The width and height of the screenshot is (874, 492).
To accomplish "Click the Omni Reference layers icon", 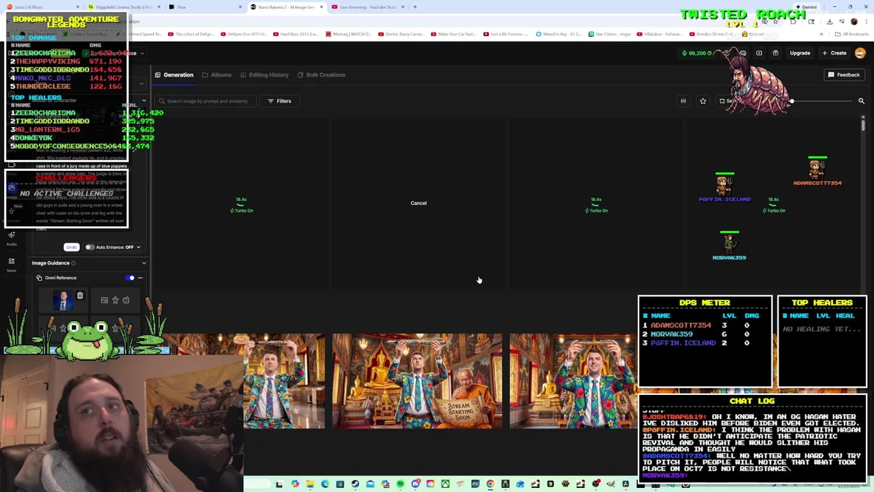I will click(x=40, y=278).
